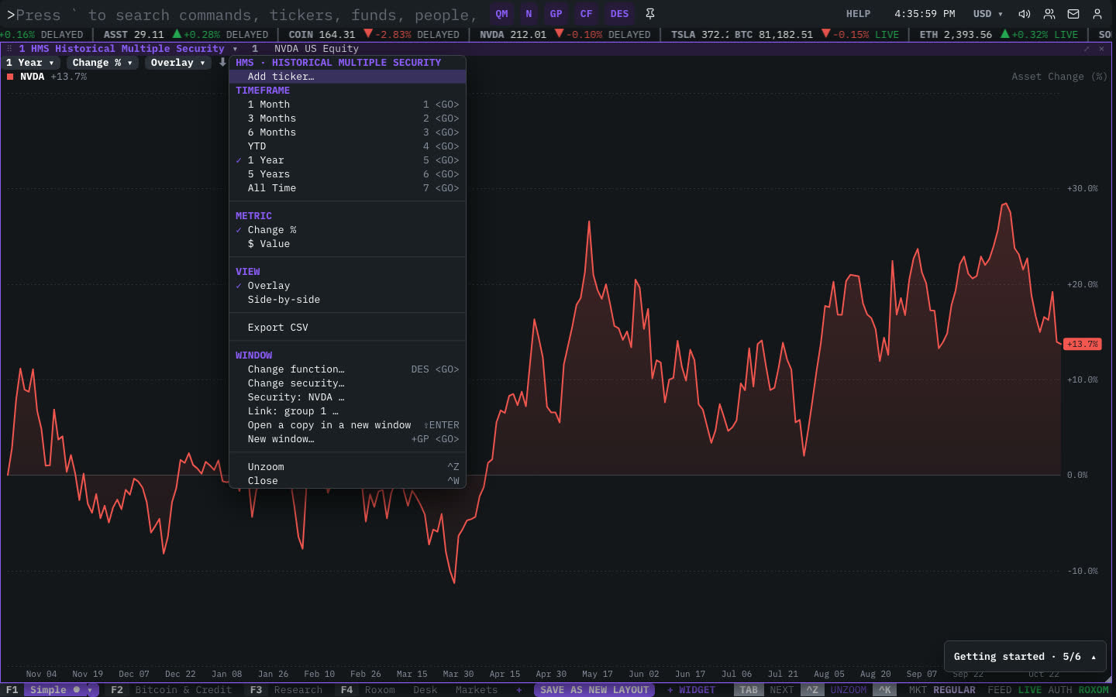
Task: Open the DES description shortcut button
Action: 619,14
